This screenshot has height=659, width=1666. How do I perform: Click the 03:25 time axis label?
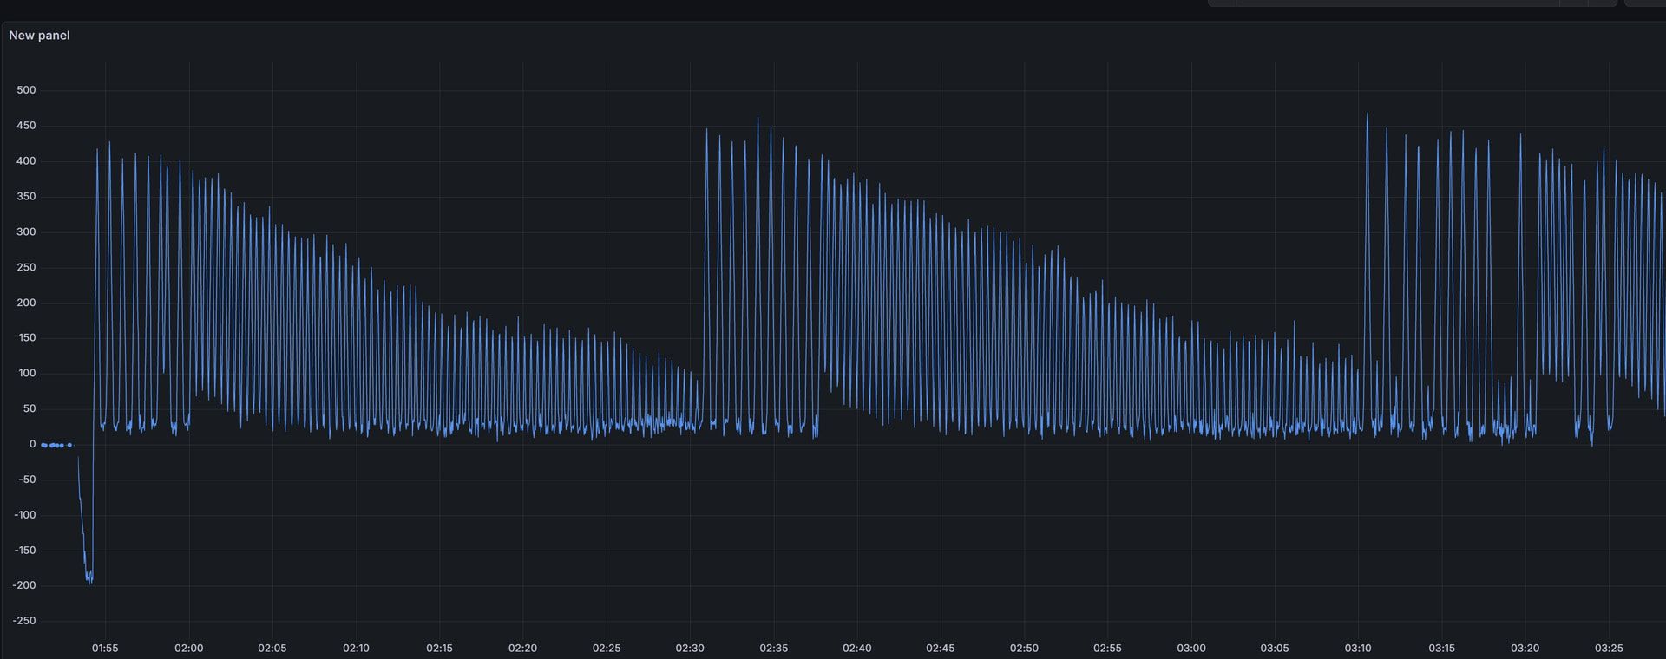pyautogui.click(x=1609, y=649)
